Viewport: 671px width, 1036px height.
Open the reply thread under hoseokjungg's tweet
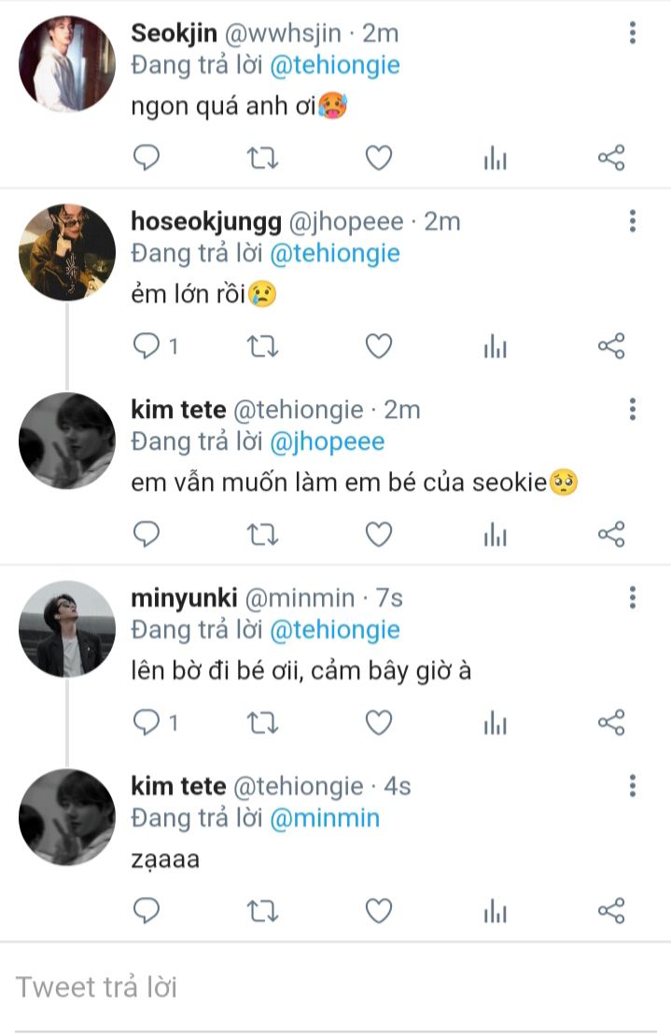[x=156, y=346]
